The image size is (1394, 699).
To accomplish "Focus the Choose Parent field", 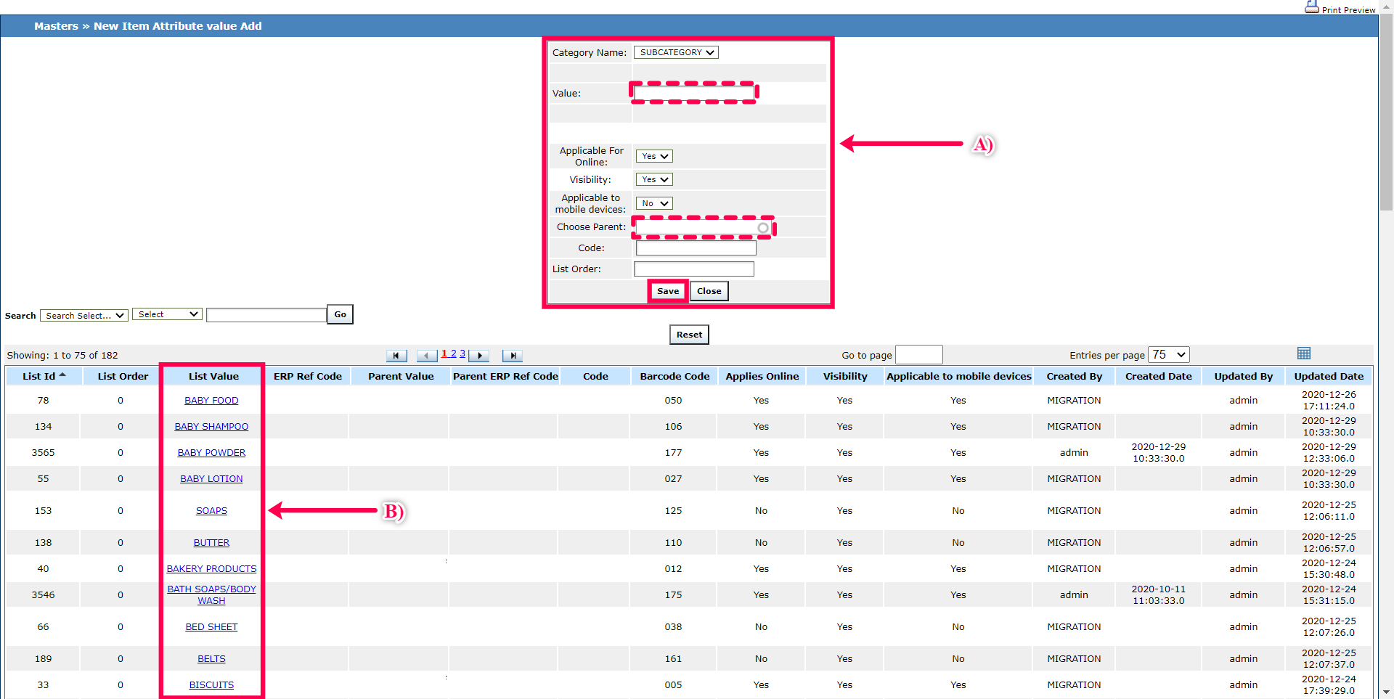I will [x=703, y=228].
